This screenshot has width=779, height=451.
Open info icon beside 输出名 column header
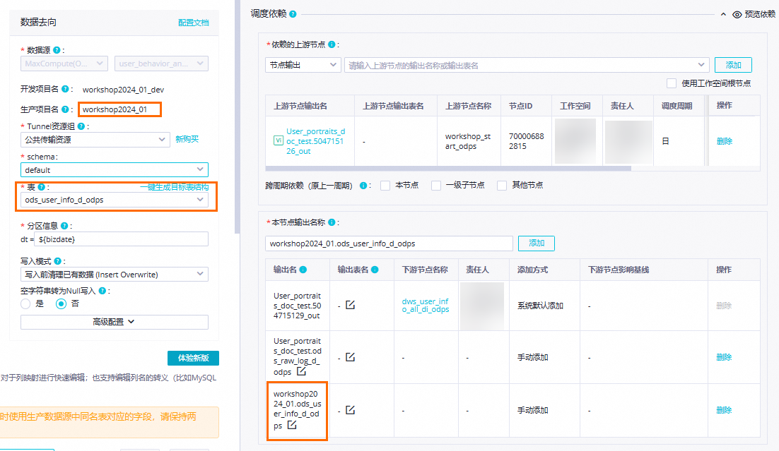click(303, 270)
